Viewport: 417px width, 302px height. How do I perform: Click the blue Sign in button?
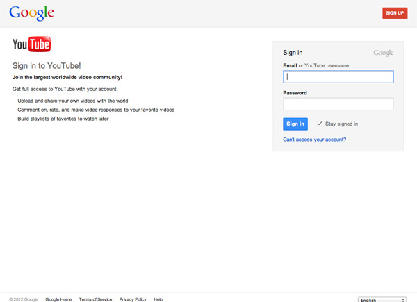[295, 124]
